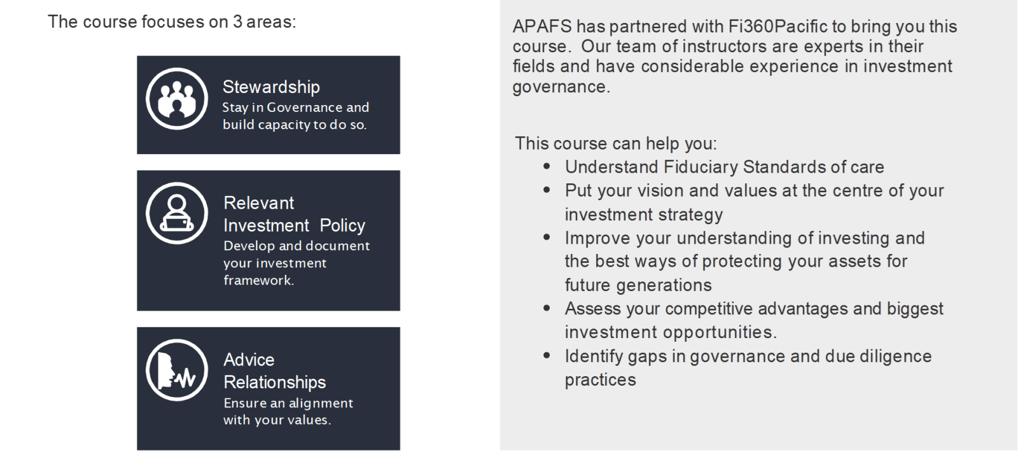Select the Advice Relationships heading

274,371
